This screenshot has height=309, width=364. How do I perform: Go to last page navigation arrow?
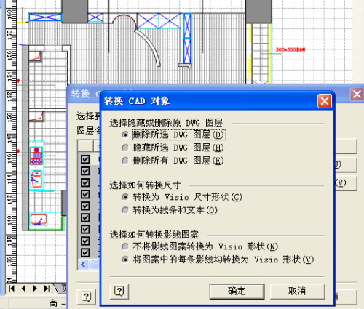coord(47,289)
